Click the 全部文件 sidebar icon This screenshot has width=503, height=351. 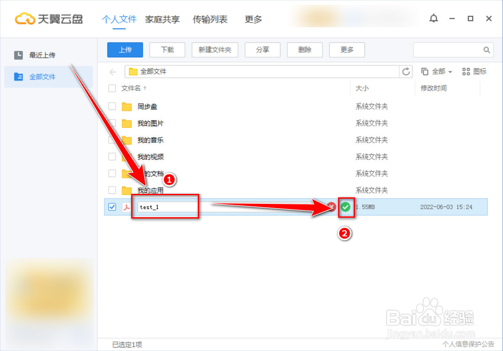tap(18, 77)
